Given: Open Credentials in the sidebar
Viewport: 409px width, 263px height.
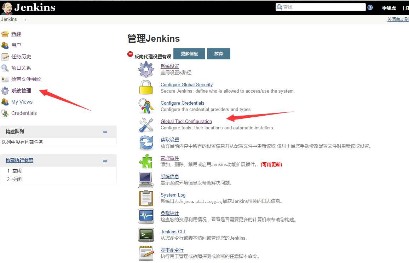Looking at the screenshot, I should point(24,113).
